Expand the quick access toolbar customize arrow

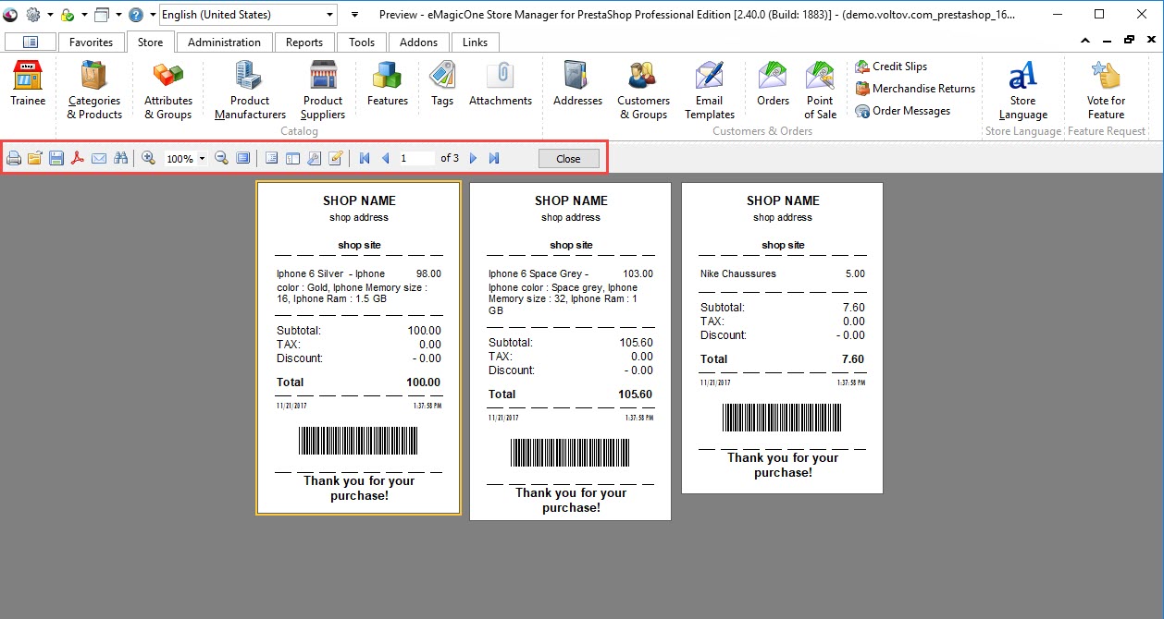click(356, 15)
